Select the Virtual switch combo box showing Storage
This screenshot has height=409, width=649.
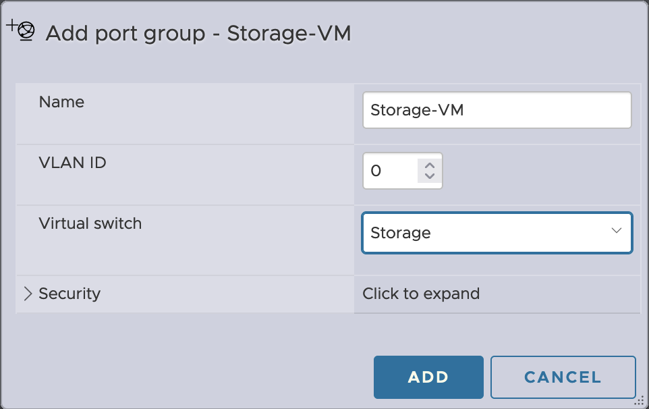(x=497, y=233)
